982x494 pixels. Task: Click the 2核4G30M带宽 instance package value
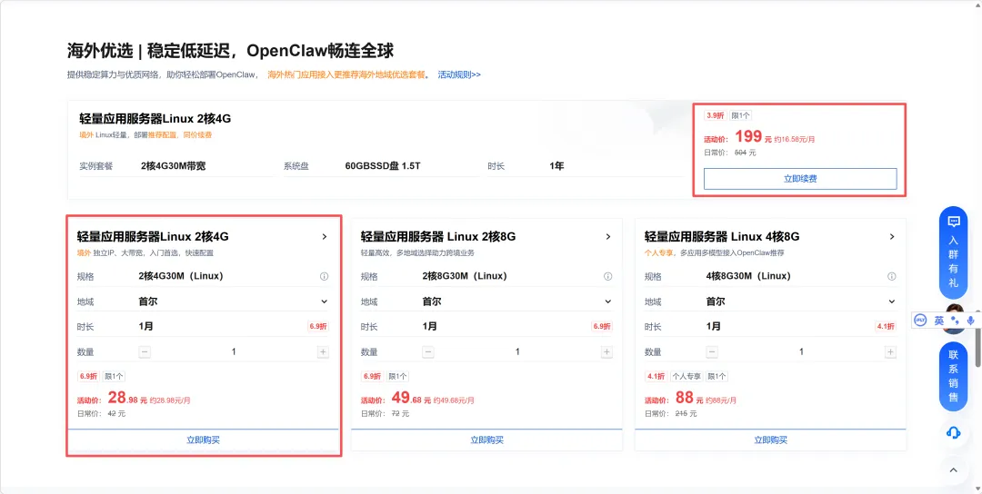tap(173, 166)
